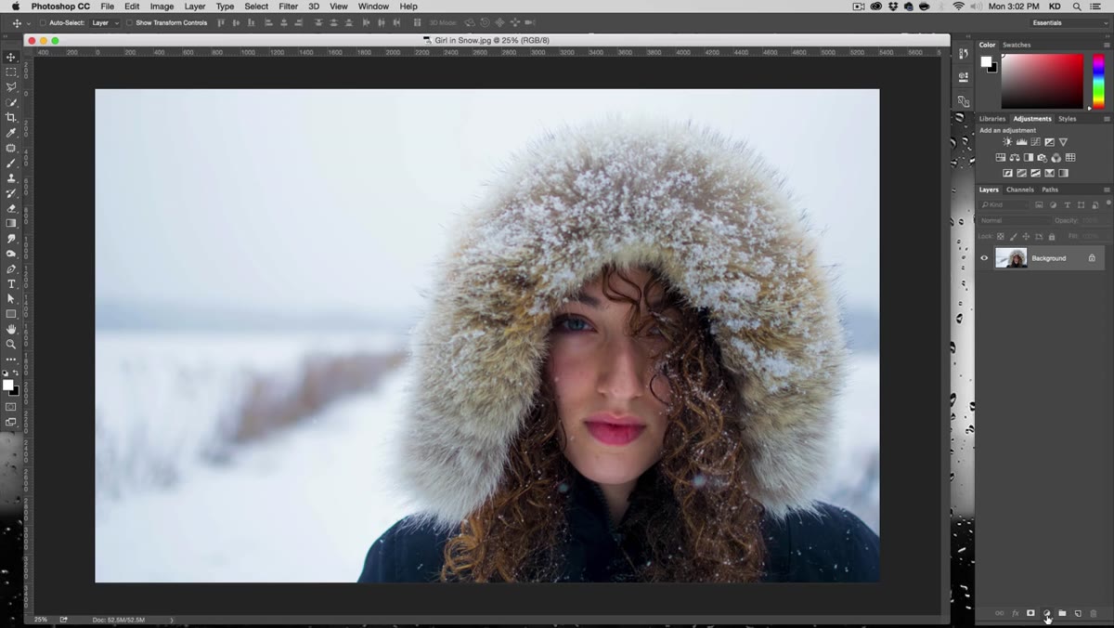Select the Path Selection tool

tap(11, 298)
